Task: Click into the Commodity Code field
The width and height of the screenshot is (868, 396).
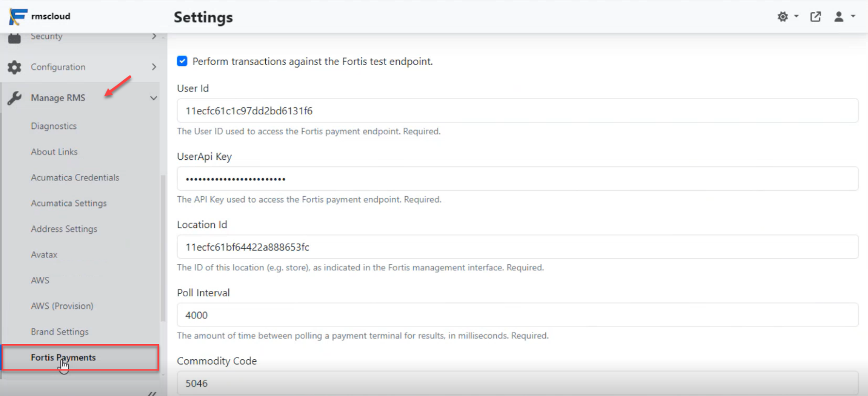Action: (518, 383)
